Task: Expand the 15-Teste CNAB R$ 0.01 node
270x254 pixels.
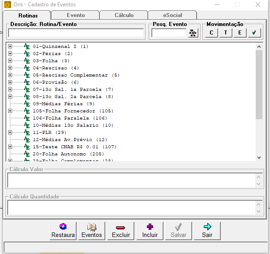Action: (x=10, y=147)
